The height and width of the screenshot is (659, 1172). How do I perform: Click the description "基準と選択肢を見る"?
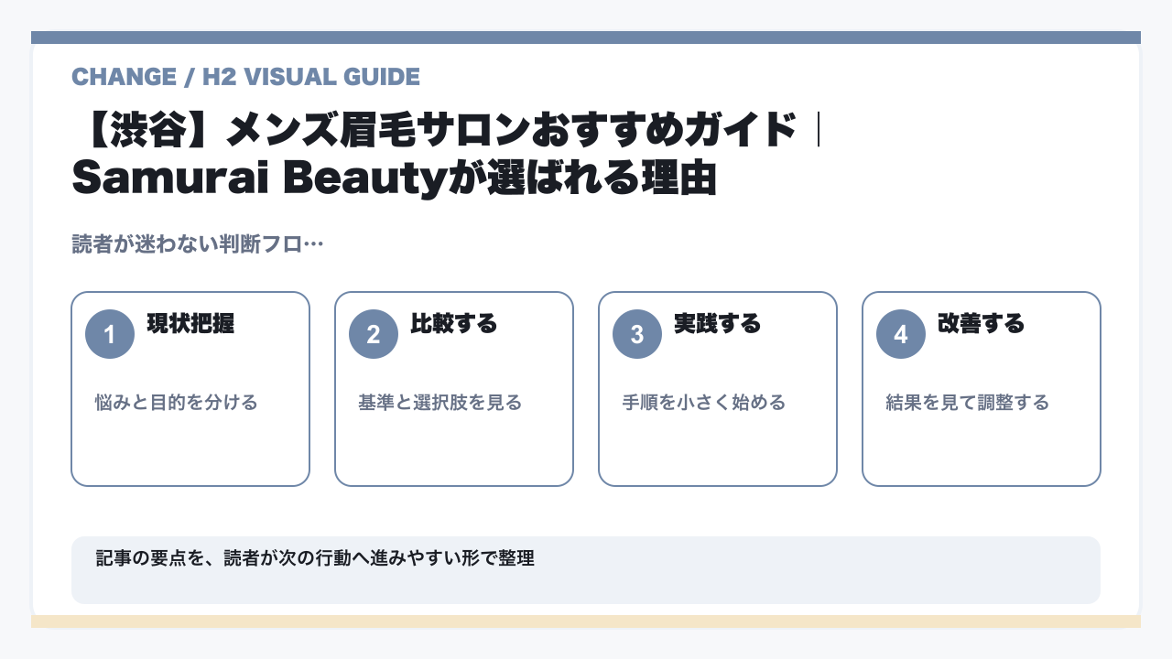(440, 403)
